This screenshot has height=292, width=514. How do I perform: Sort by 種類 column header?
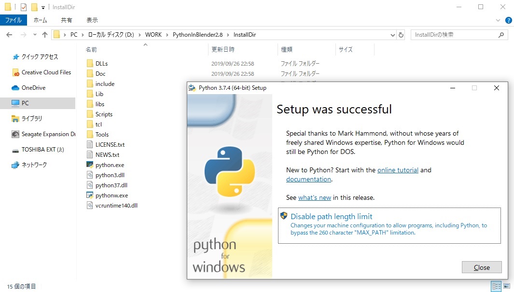click(287, 50)
